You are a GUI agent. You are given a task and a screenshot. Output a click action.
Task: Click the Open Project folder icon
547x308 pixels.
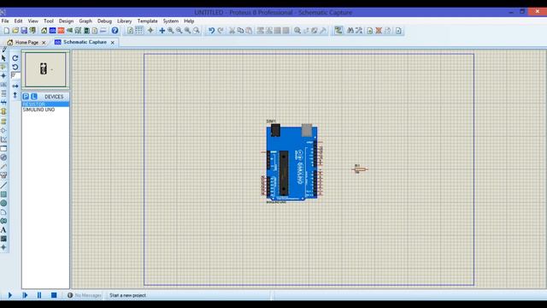pos(15,31)
